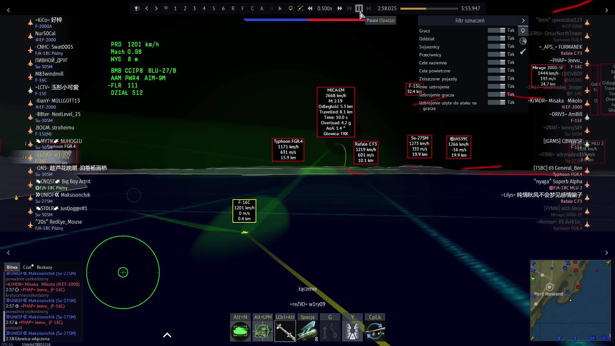Screen dimensions: 615x346
Task: Toggle the HUD 'H' icon in the replay bar
Action: (271, 8)
